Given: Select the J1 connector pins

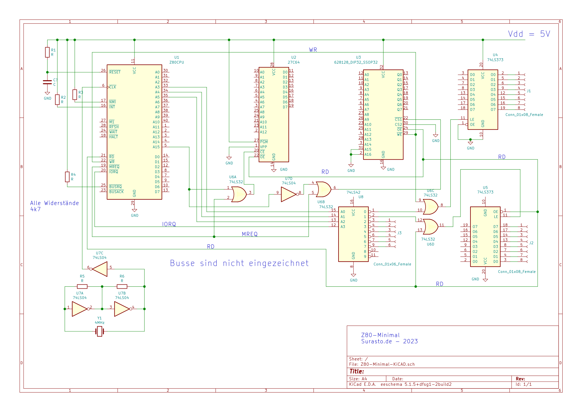Looking at the screenshot, I should tap(520, 92).
